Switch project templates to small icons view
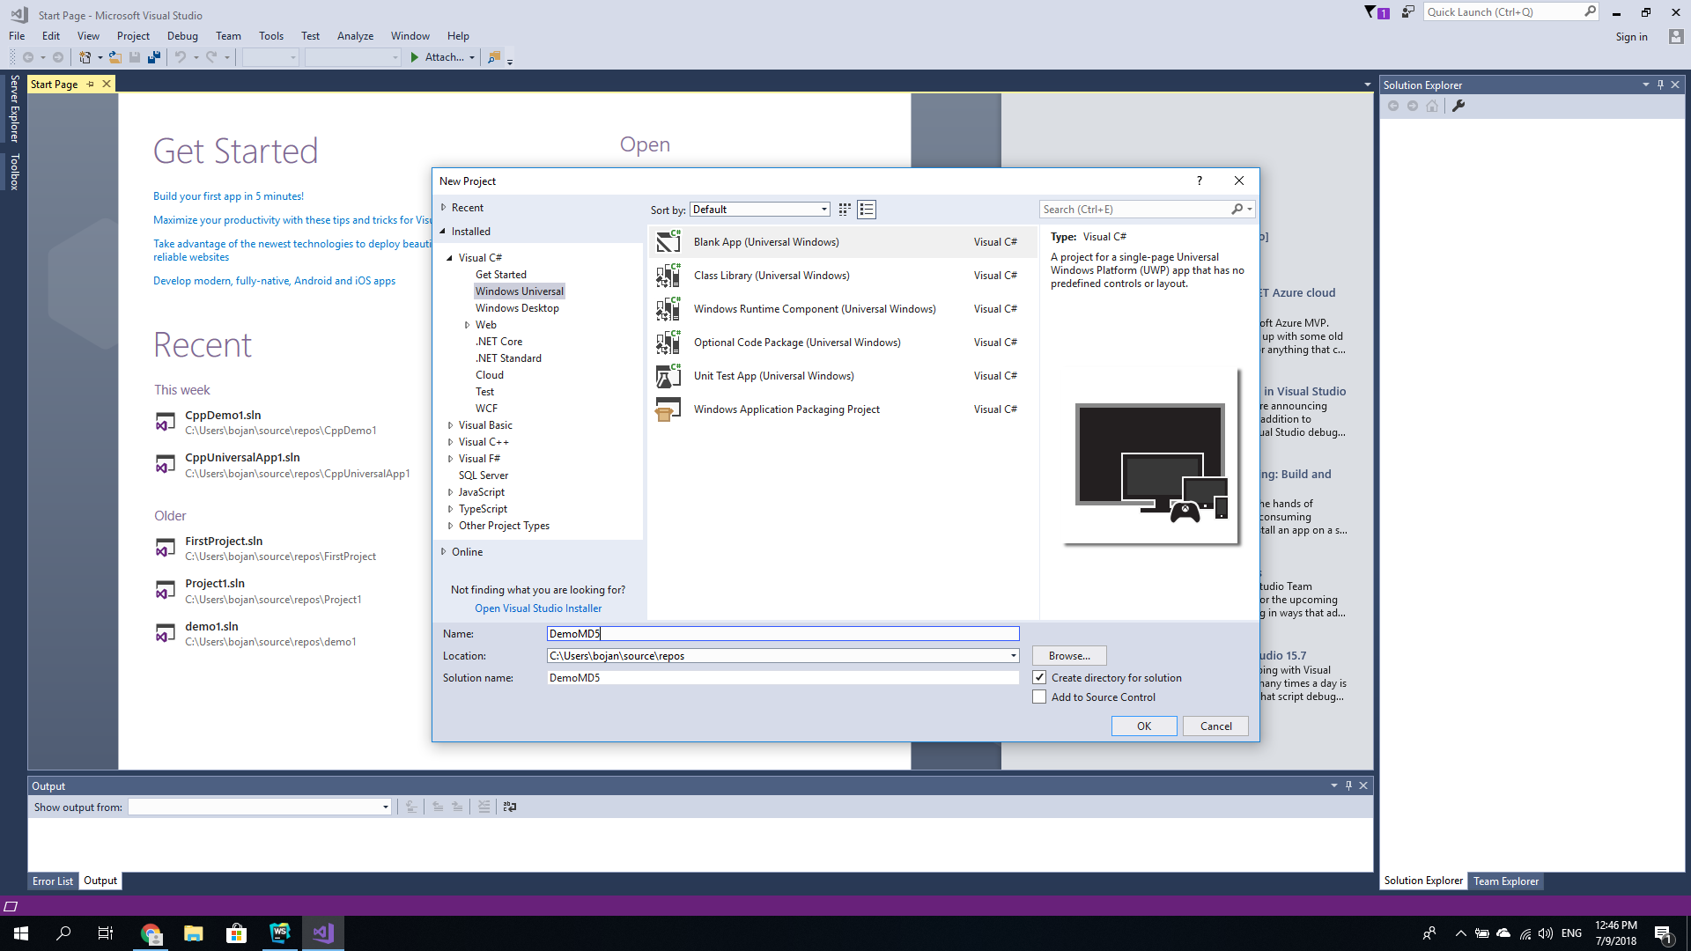Screen dimensions: 1691x951 [x=845, y=210]
